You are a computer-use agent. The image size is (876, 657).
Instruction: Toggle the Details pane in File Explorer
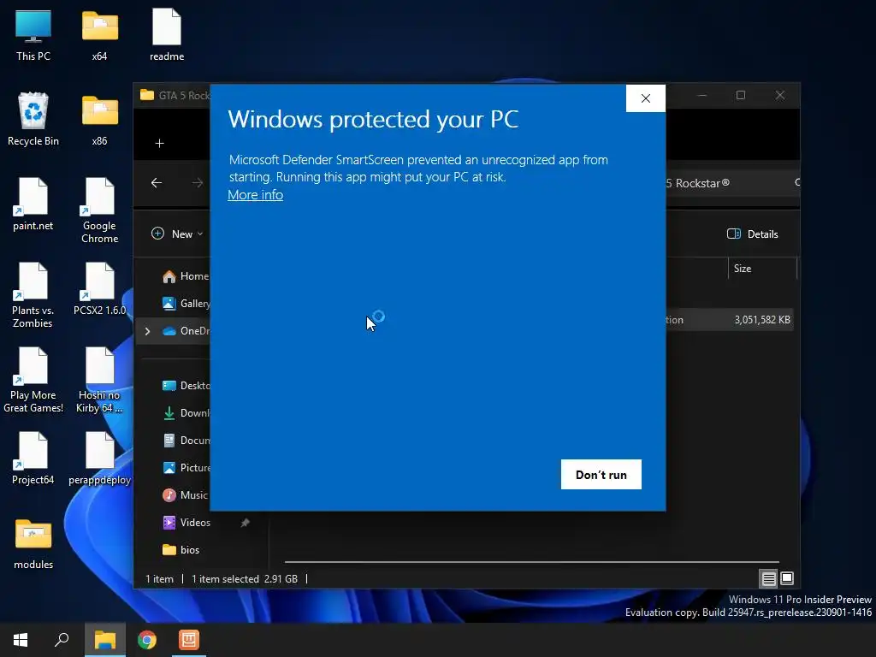click(x=752, y=234)
